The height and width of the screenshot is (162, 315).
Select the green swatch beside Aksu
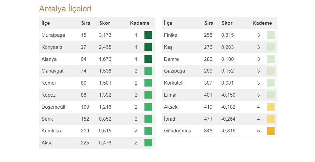point(148,143)
